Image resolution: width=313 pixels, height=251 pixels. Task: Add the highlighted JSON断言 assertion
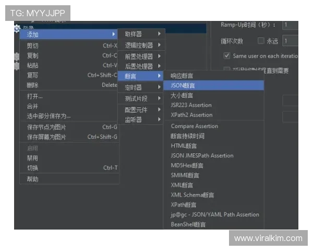pos(214,85)
